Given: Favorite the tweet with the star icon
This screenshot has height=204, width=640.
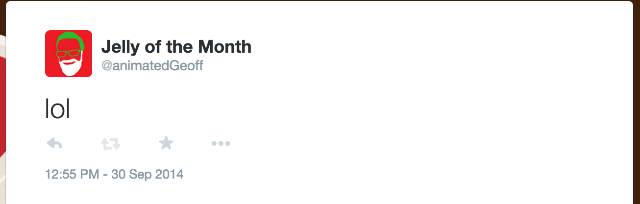Looking at the screenshot, I should [x=166, y=143].
